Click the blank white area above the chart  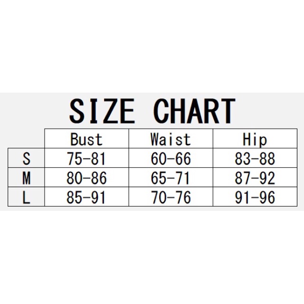click(x=152, y=46)
